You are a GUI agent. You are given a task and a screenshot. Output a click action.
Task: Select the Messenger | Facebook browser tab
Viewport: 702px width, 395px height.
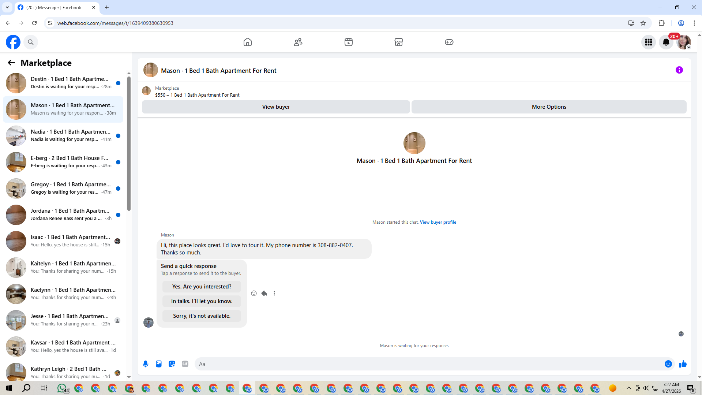click(x=57, y=7)
